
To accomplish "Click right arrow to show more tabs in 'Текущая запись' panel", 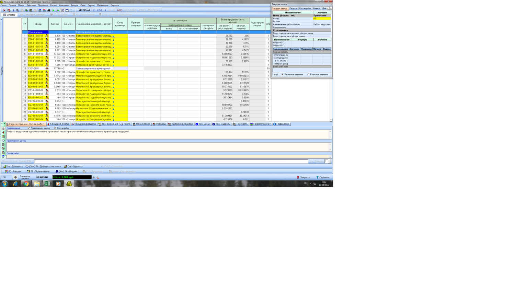I will [x=331, y=8].
